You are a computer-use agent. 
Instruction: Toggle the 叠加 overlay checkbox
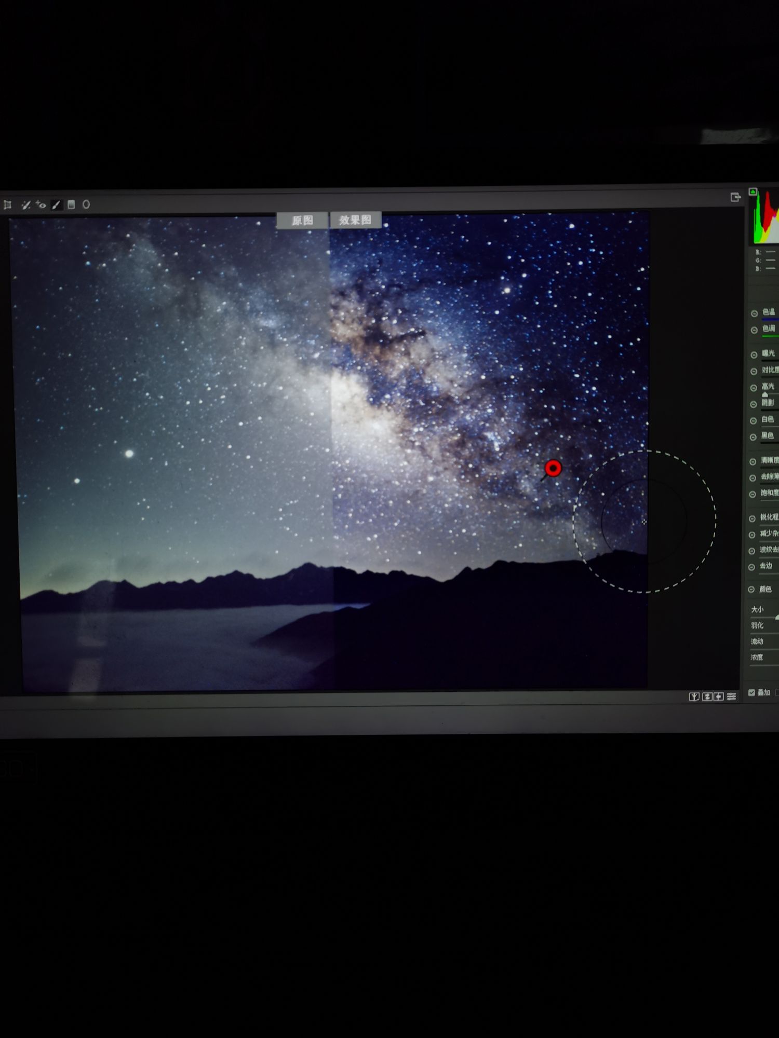[751, 692]
